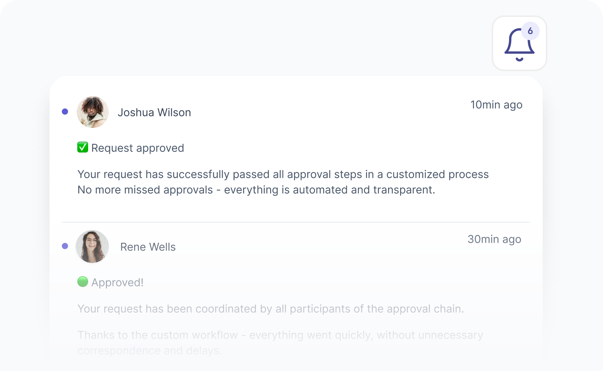The width and height of the screenshot is (603, 371).
Task: Click the Joshua Wilson name link
Action: 155,112
